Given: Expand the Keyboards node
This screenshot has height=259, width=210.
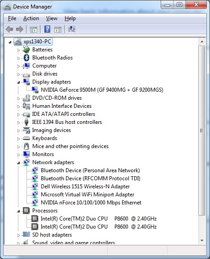Looking at the screenshot, I should click(x=18, y=139).
